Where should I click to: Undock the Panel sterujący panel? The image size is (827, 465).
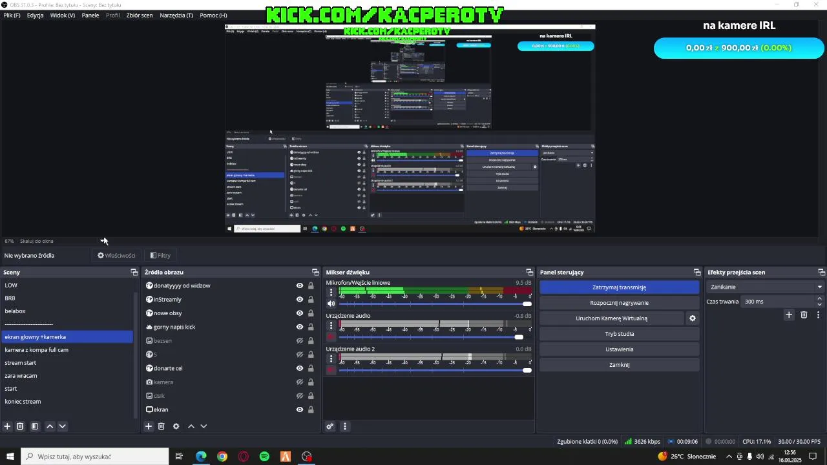697,273
